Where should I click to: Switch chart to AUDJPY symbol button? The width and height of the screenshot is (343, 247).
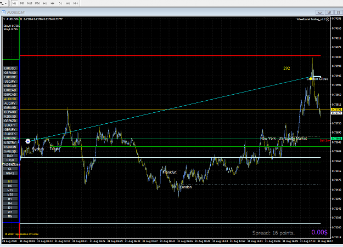10,104
